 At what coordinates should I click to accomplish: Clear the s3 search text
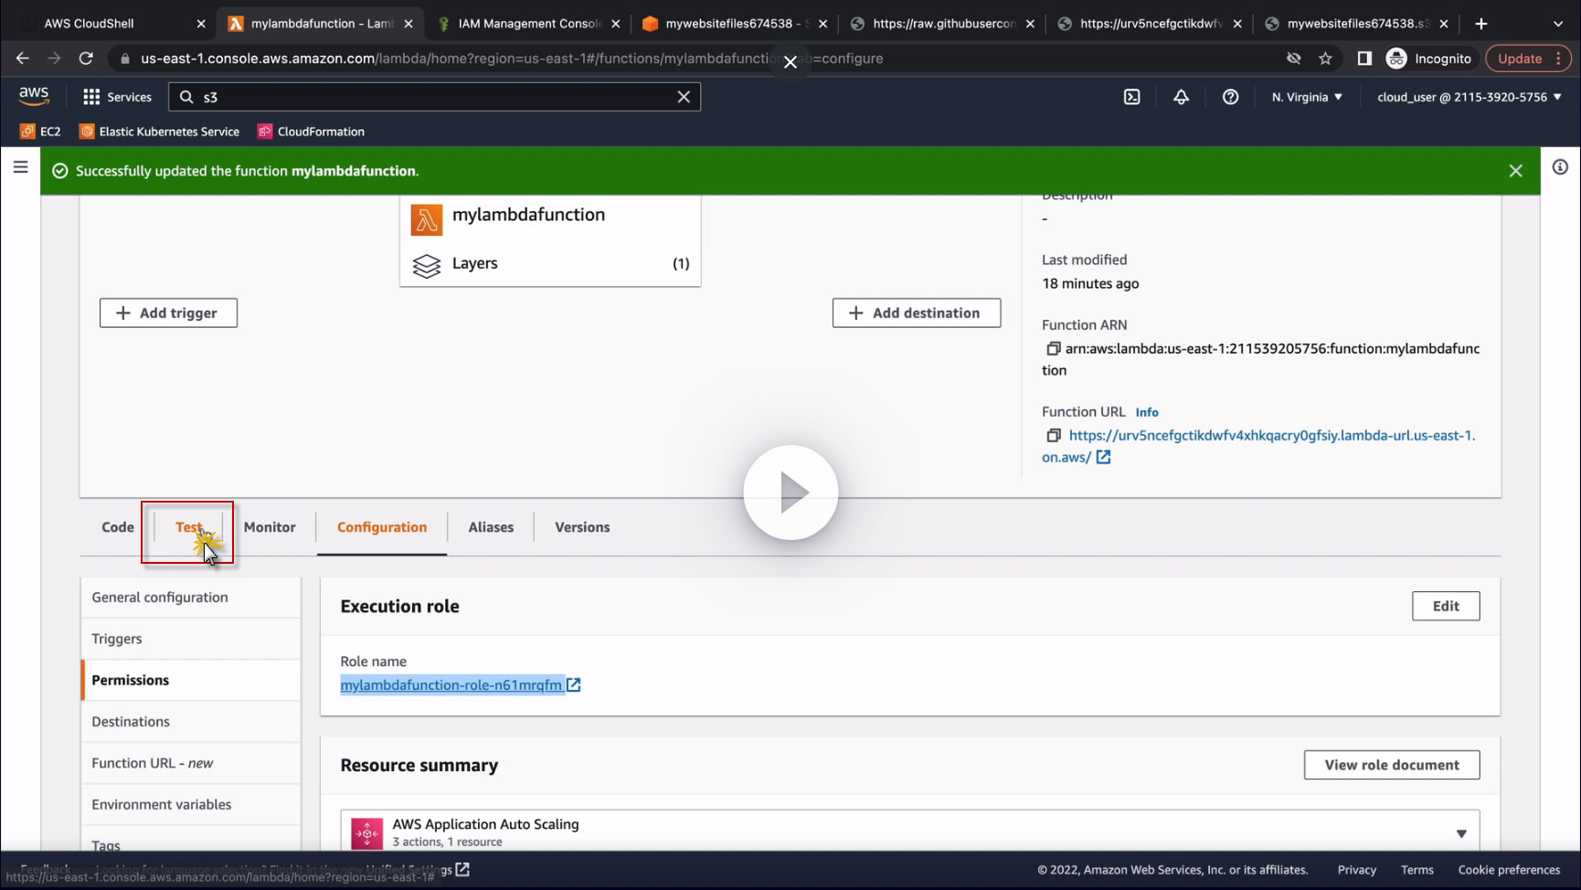(x=684, y=97)
